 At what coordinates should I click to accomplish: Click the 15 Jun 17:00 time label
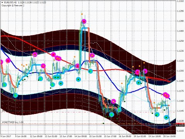[x=110, y=136]
